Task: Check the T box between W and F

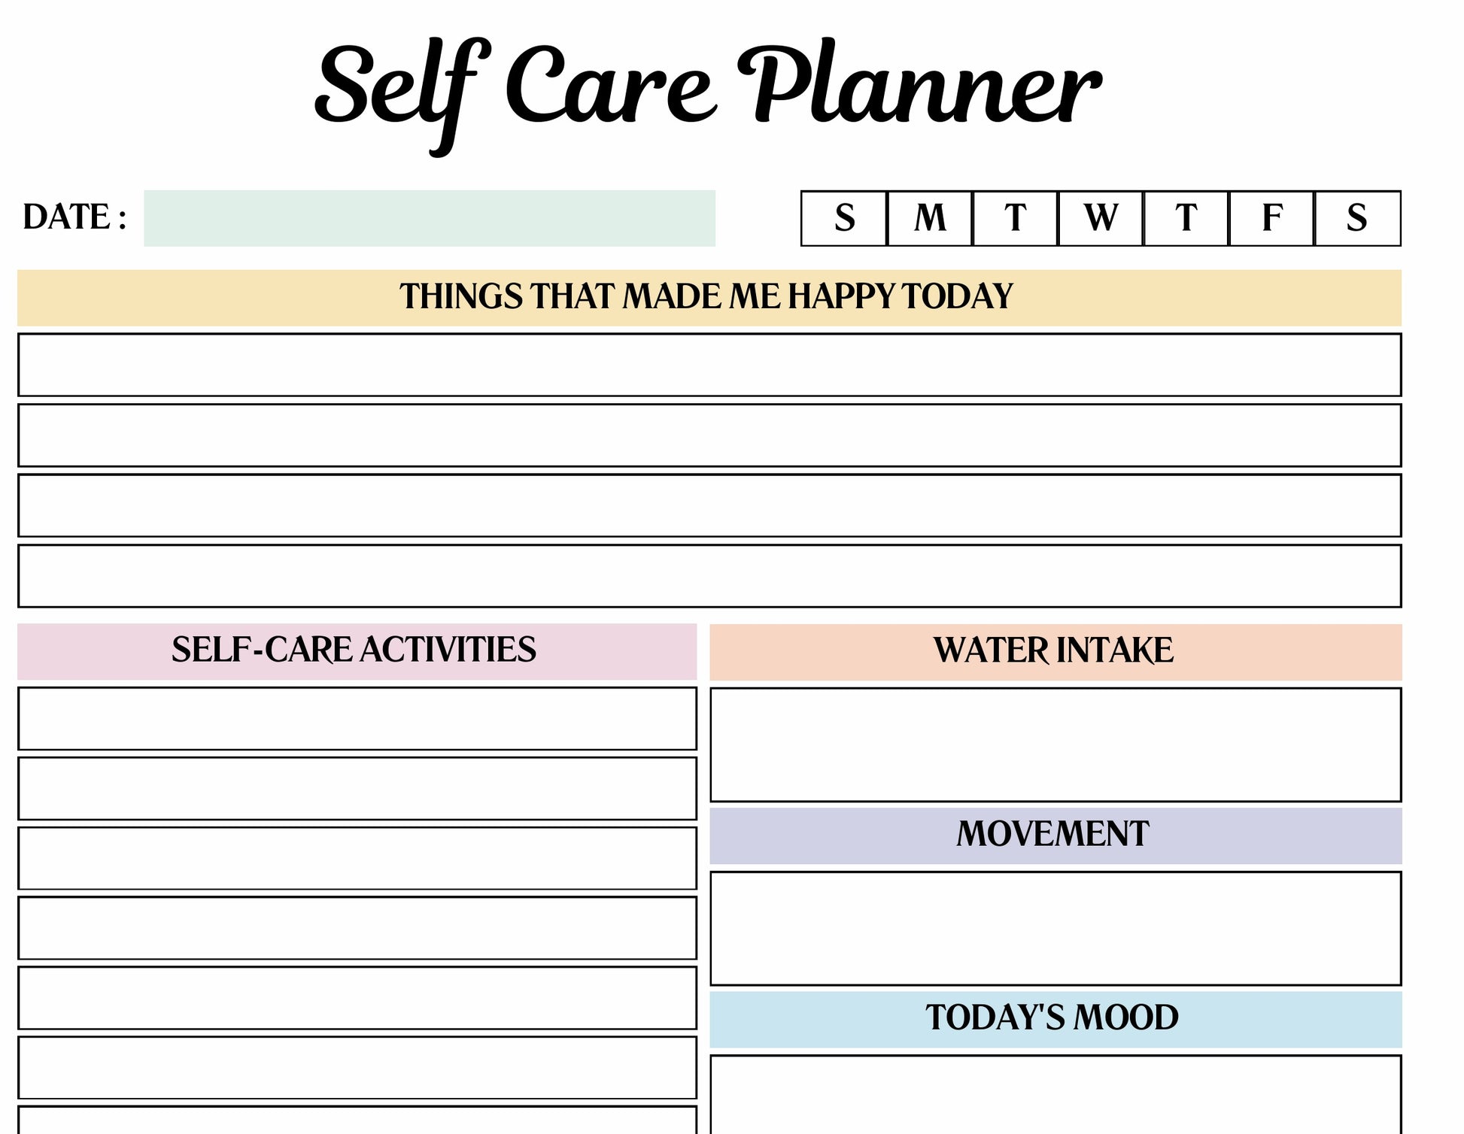Action: [1186, 218]
